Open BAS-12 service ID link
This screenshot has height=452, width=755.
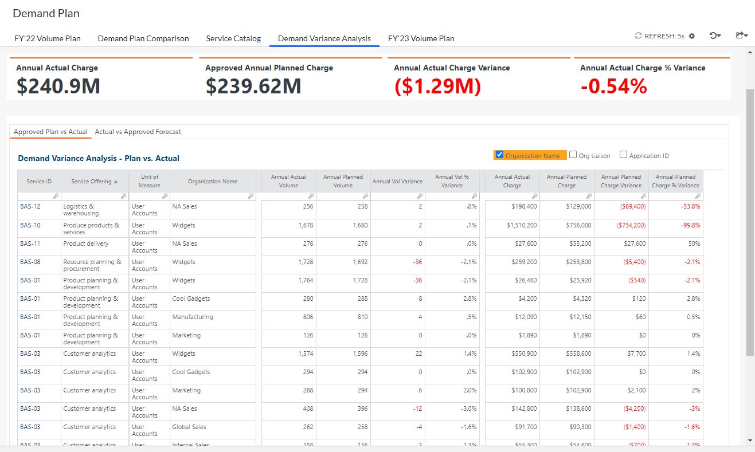(x=30, y=206)
